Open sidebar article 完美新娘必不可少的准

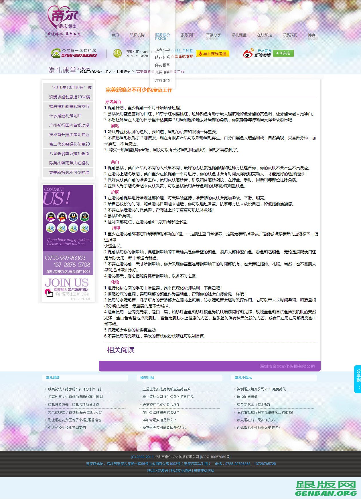(x=68, y=172)
